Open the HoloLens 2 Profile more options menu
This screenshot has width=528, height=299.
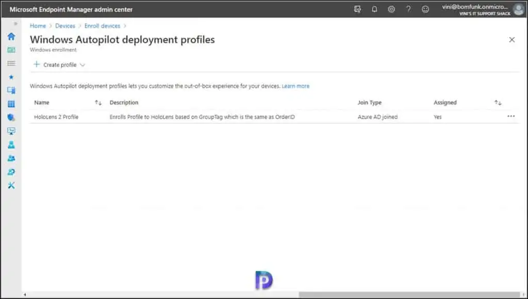tap(511, 116)
